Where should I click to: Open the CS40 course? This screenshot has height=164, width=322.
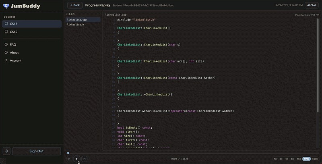coord(32,32)
